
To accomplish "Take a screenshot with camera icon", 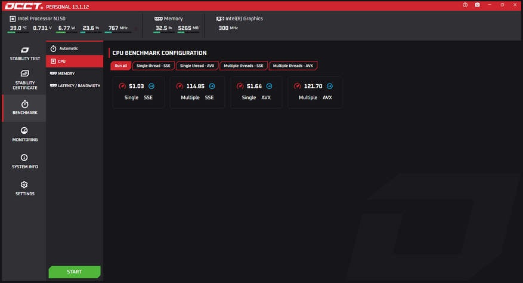I will (477, 5).
